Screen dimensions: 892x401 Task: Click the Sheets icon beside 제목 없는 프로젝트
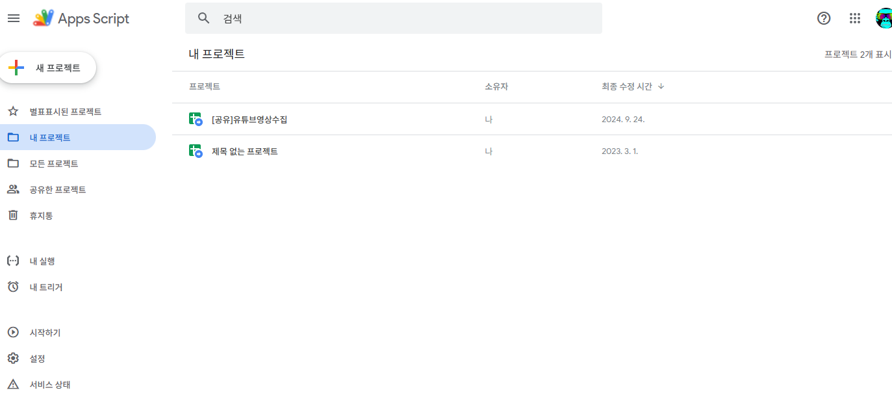(196, 150)
